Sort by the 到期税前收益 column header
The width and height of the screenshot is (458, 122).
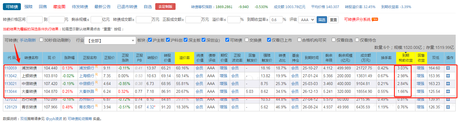pyautogui.click(x=405, y=58)
